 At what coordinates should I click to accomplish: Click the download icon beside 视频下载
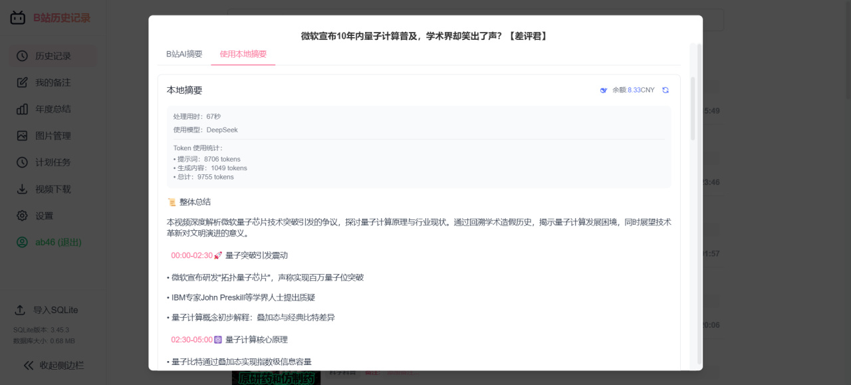coord(22,189)
